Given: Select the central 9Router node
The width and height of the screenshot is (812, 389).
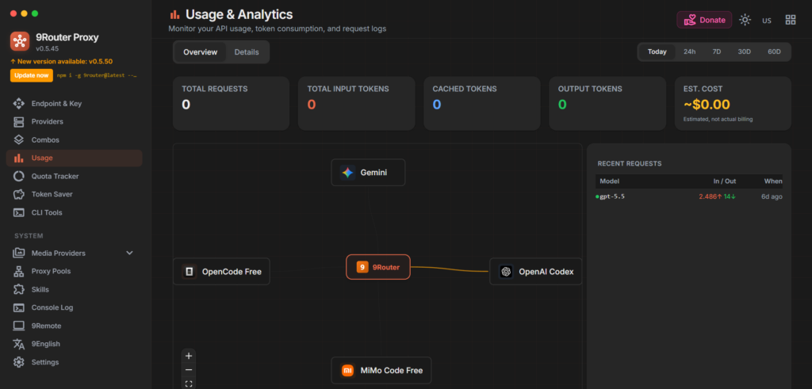Looking at the screenshot, I should (x=378, y=267).
